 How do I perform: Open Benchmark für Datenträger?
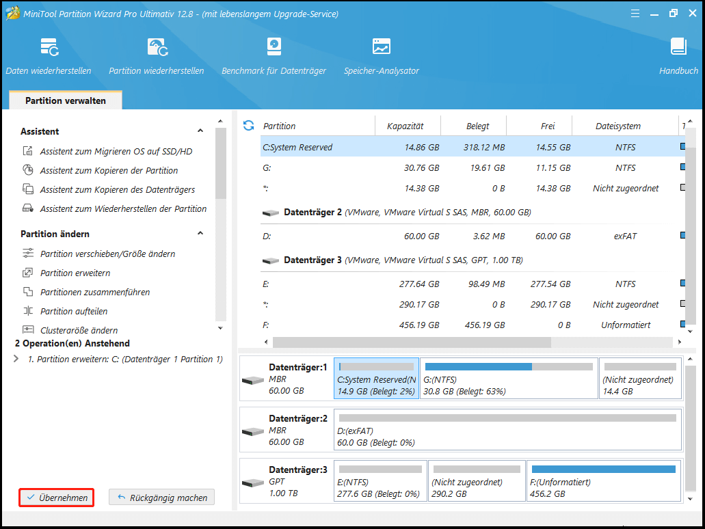pos(274,56)
